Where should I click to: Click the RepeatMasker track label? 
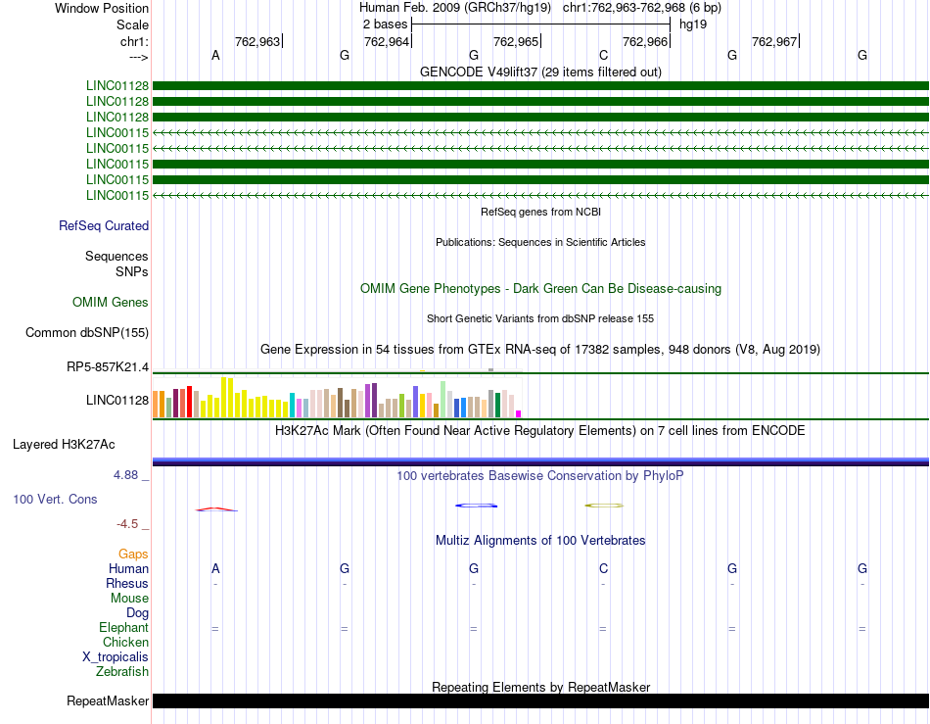click(108, 700)
